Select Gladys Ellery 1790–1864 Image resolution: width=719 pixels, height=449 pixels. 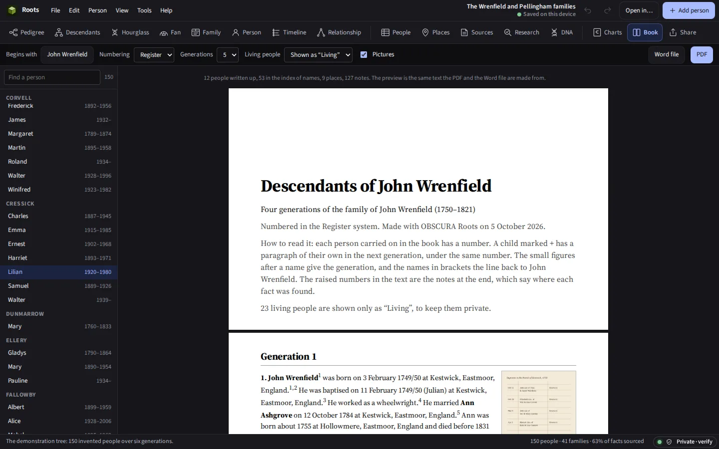pyautogui.click(x=59, y=353)
